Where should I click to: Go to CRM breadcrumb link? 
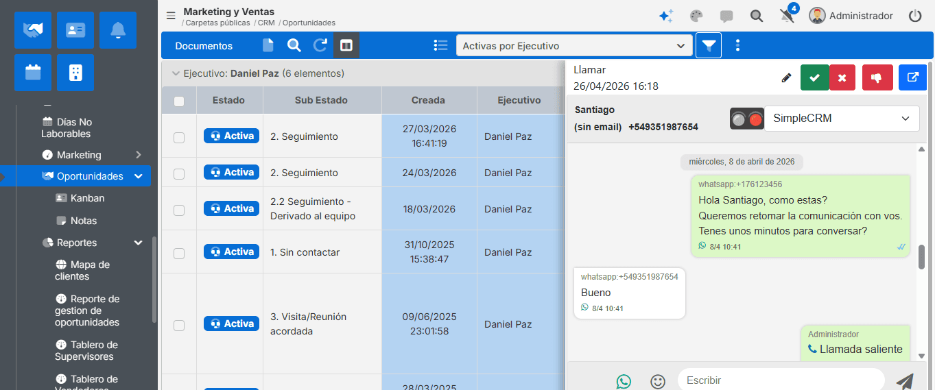266,23
